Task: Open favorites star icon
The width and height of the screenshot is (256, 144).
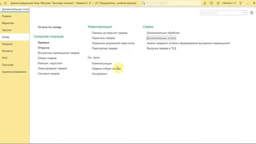Action: pyautogui.click(x=218, y=3)
